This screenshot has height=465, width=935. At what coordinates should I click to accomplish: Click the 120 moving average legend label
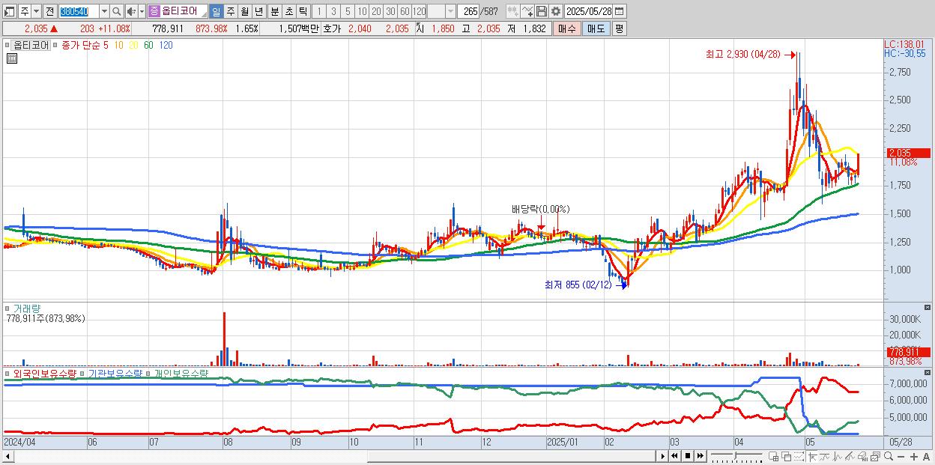[166, 45]
